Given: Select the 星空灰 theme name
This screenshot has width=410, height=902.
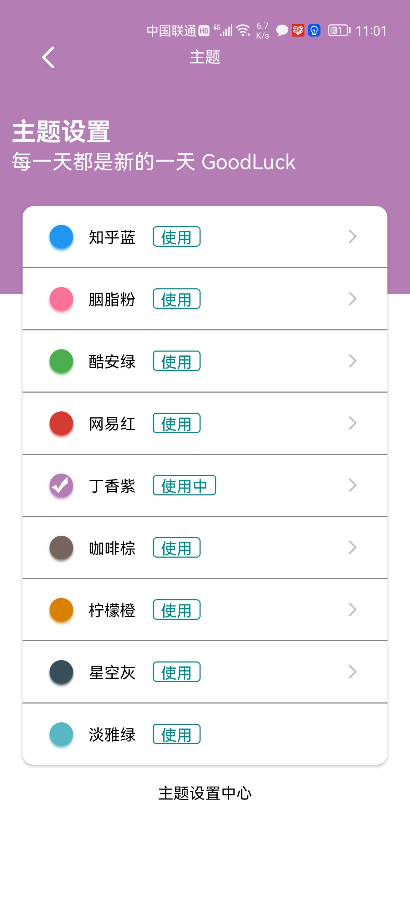Looking at the screenshot, I should [112, 672].
